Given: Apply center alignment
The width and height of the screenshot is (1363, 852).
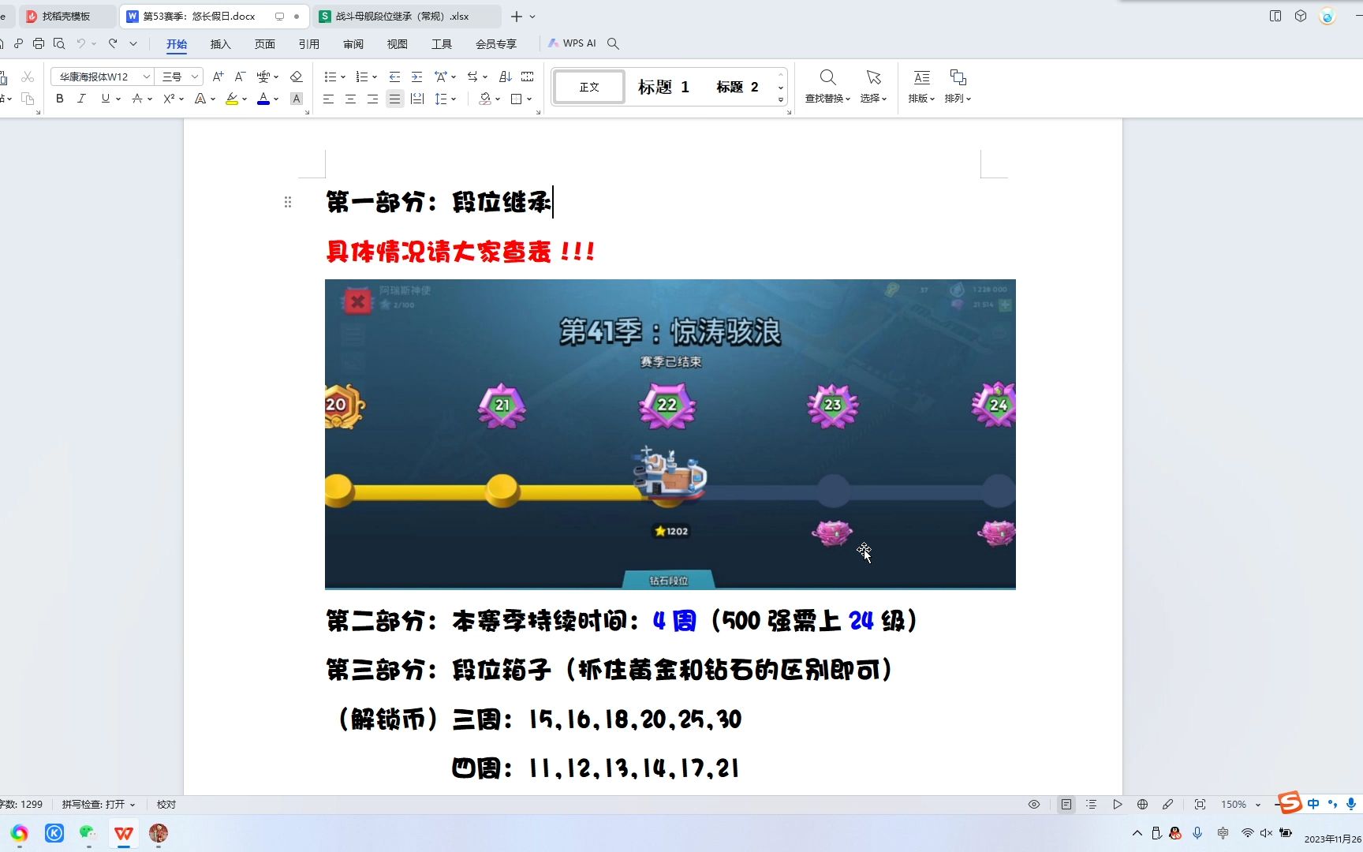Looking at the screenshot, I should coord(350,99).
